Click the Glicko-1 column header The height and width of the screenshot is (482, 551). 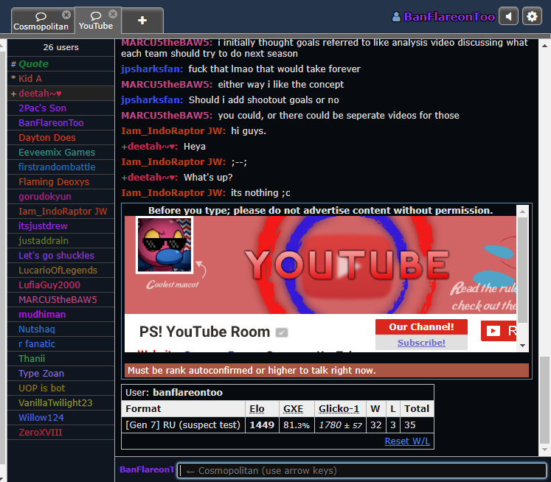click(x=339, y=408)
